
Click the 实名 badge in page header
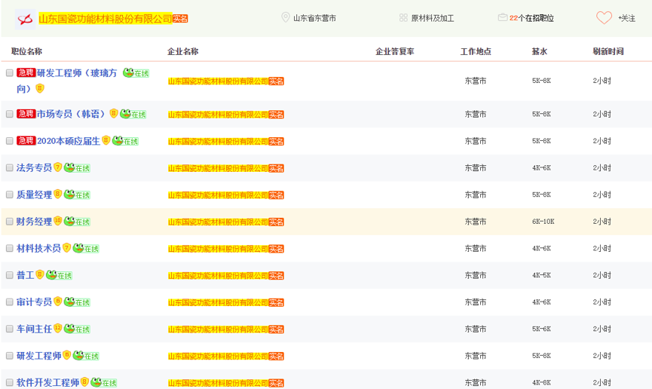[x=180, y=19]
